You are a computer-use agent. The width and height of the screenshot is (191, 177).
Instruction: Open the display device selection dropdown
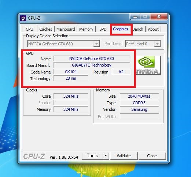[63, 44]
